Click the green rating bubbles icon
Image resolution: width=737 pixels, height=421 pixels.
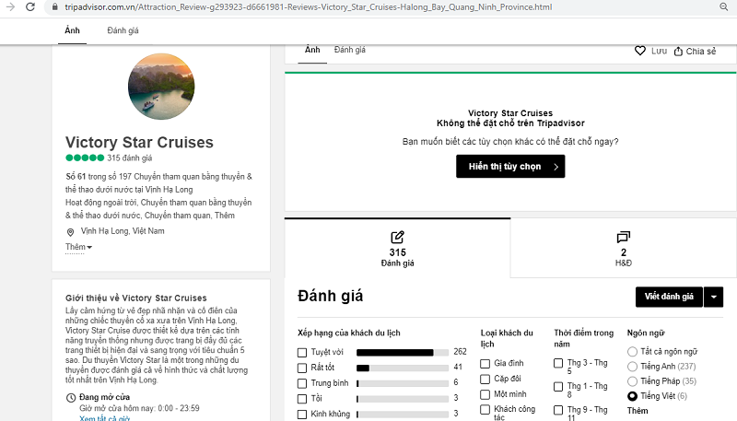pos(85,158)
